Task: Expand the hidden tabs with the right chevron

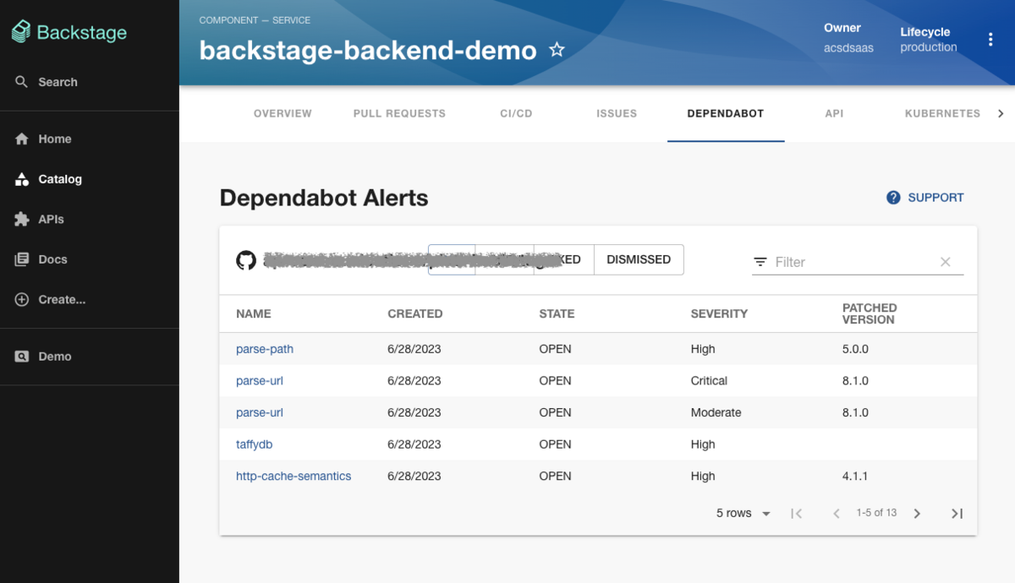Action: (x=1001, y=112)
